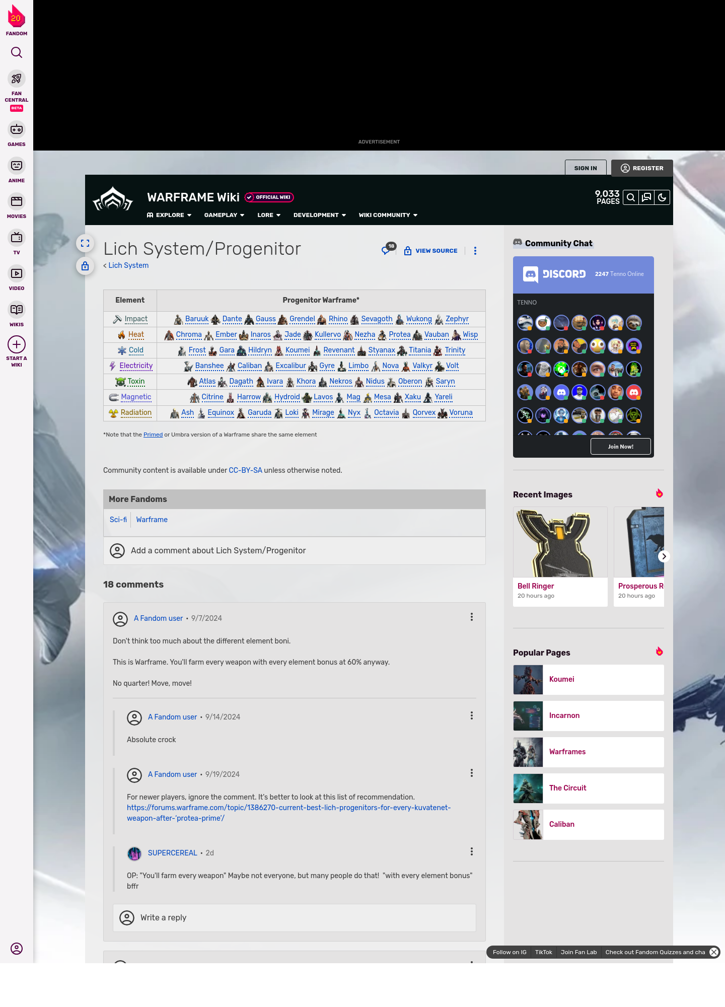
Task: Open options for the 9/19/2024 reply
Action: [472, 773]
